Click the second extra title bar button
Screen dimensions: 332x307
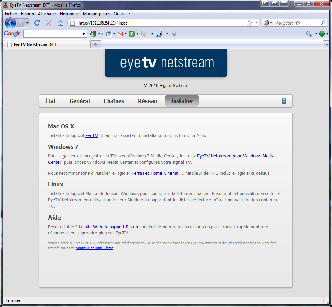tap(275, 3)
